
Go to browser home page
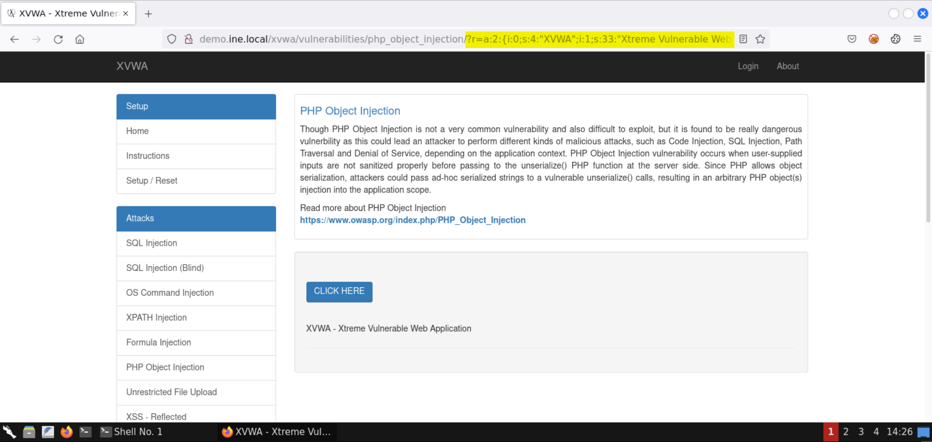[x=80, y=39]
